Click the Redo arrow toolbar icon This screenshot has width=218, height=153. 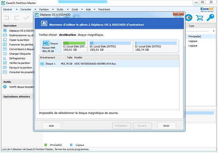pyautogui.click(x=17, y=18)
